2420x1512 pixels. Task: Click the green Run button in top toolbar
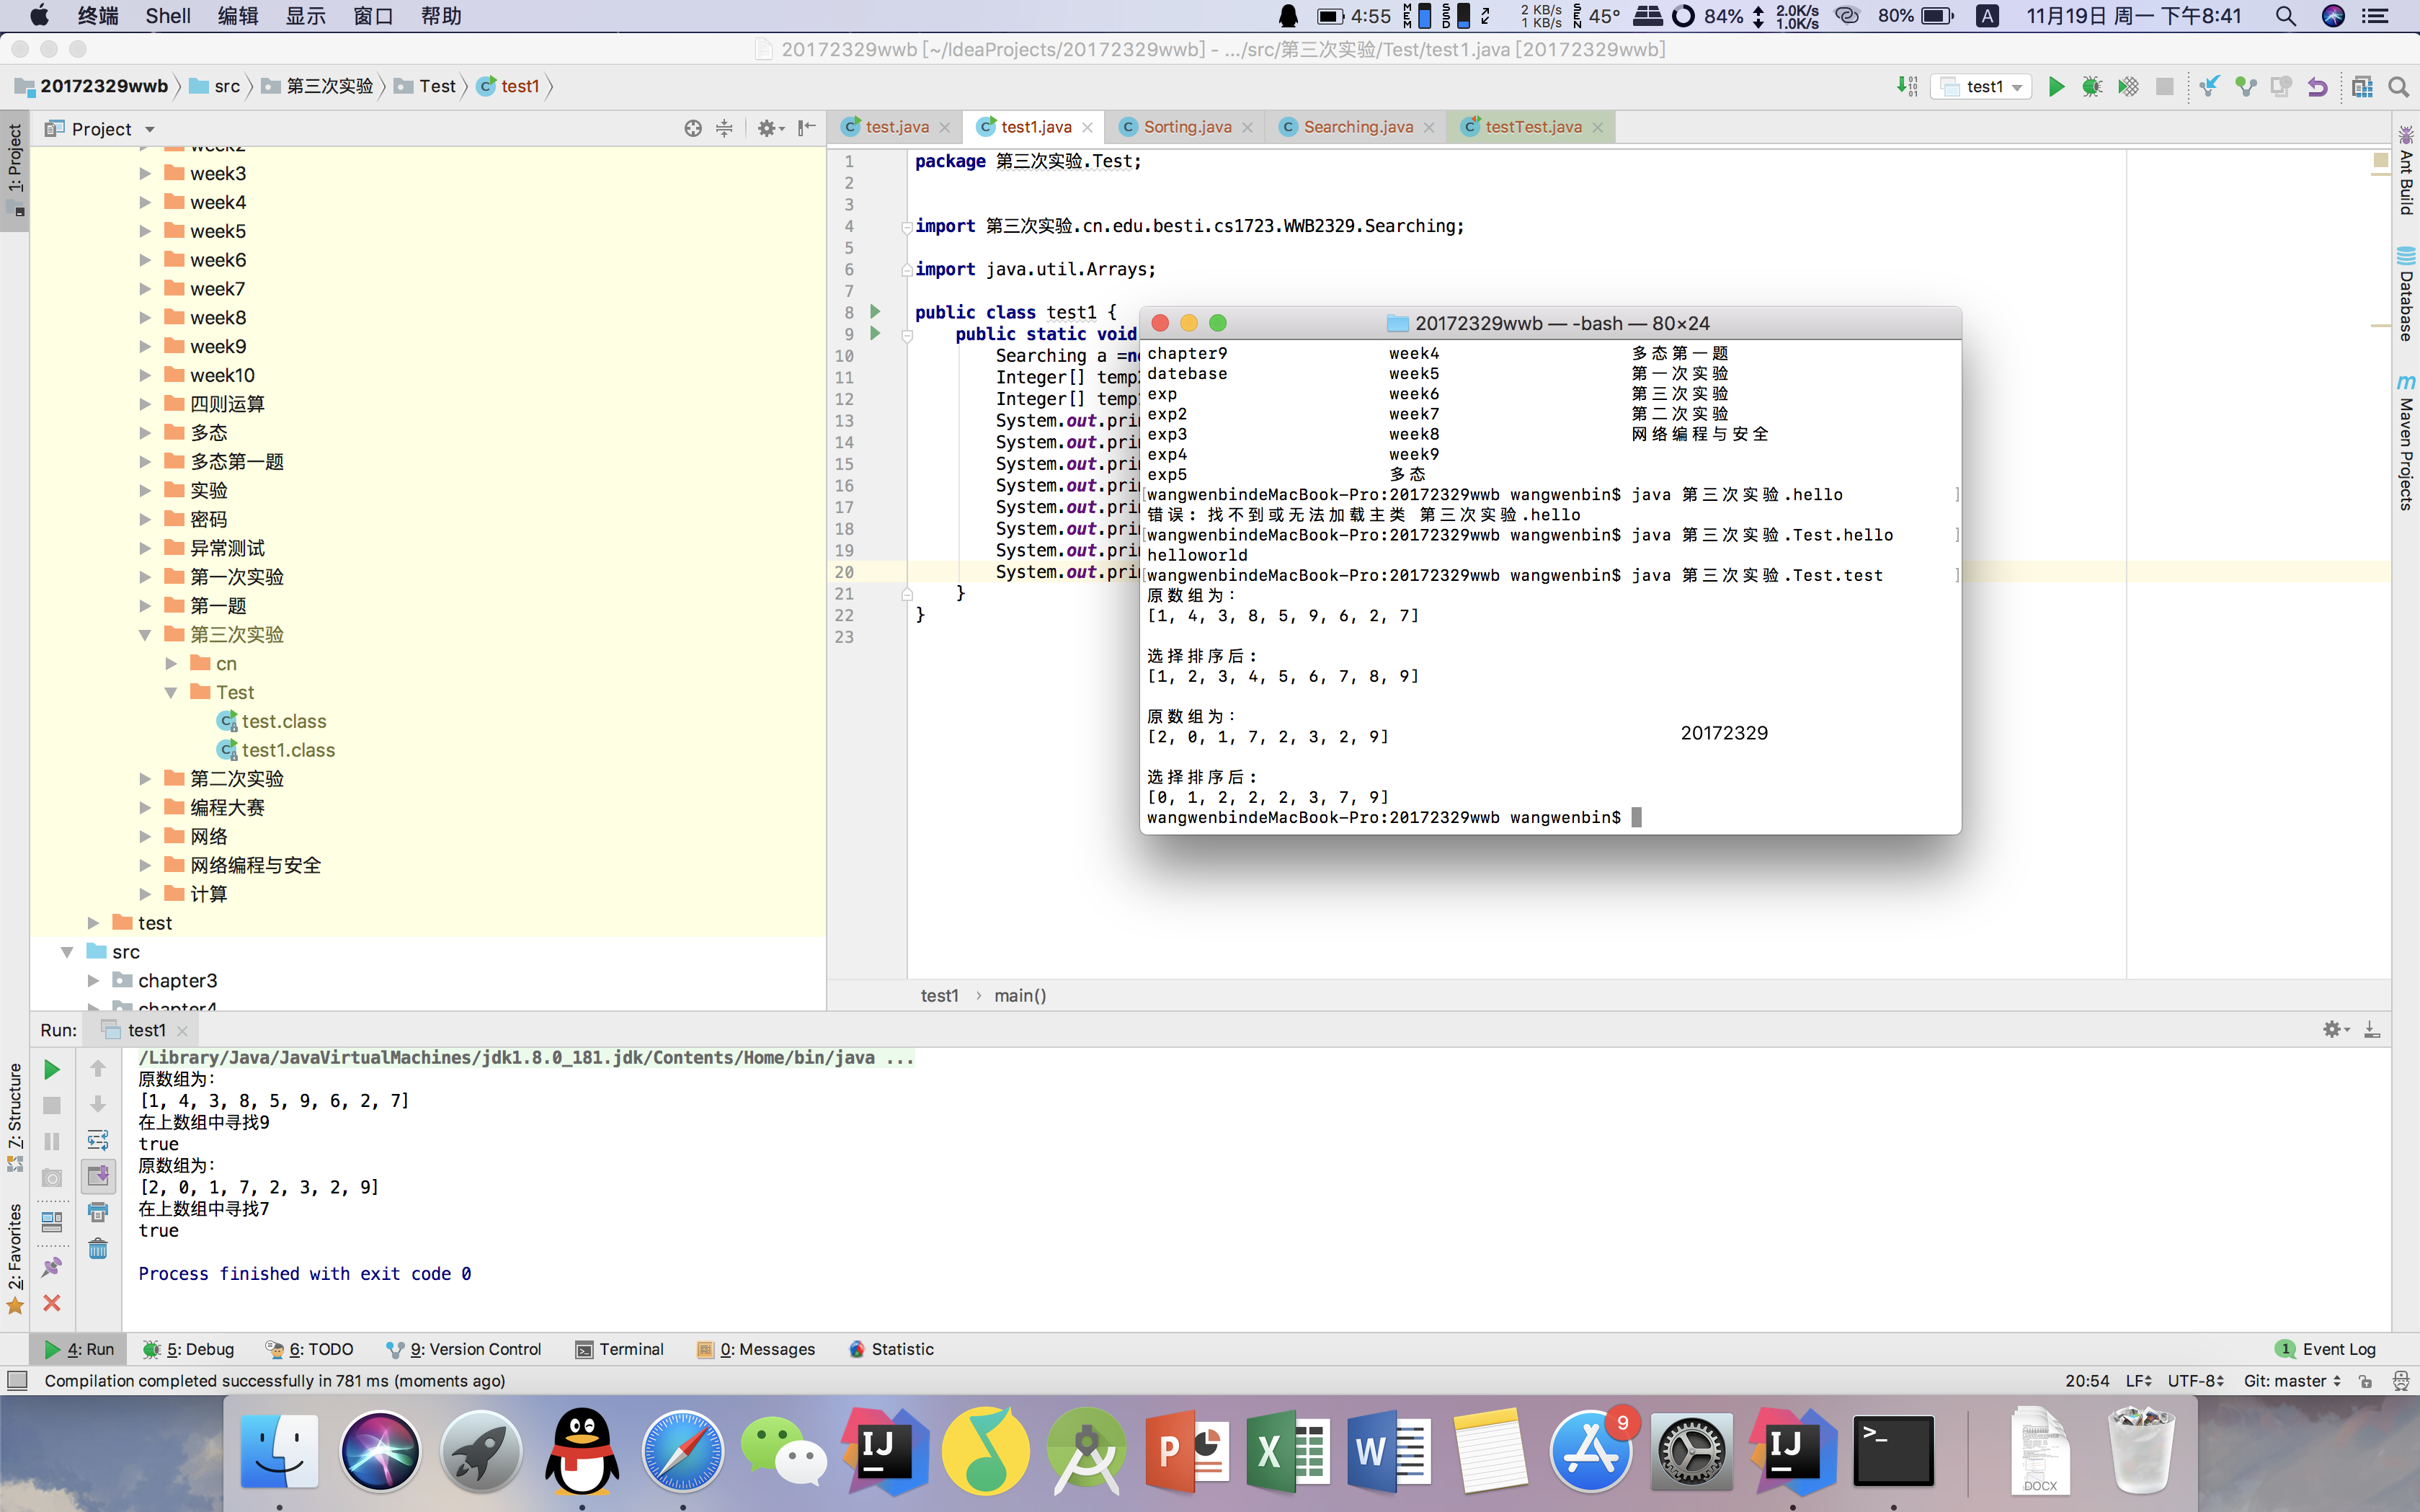point(2056,87)
